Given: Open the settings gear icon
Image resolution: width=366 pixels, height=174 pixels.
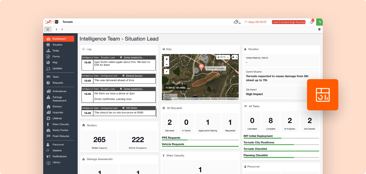Looking at the screenshot, I should pyautogui.click(x=319, y=29).
